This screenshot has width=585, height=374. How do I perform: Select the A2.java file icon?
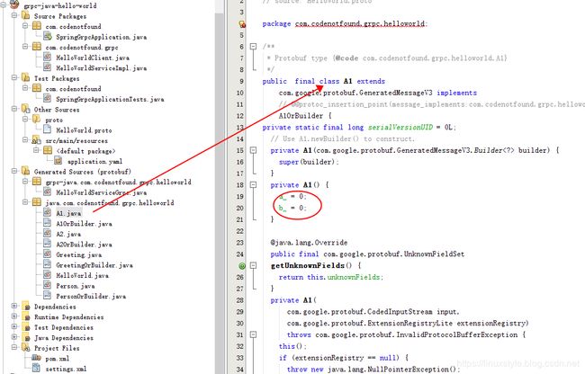coord(48,234)
